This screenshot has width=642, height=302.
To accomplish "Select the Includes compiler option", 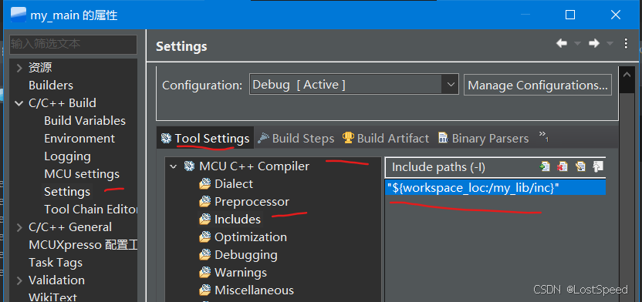I will (x=238, y=220).
